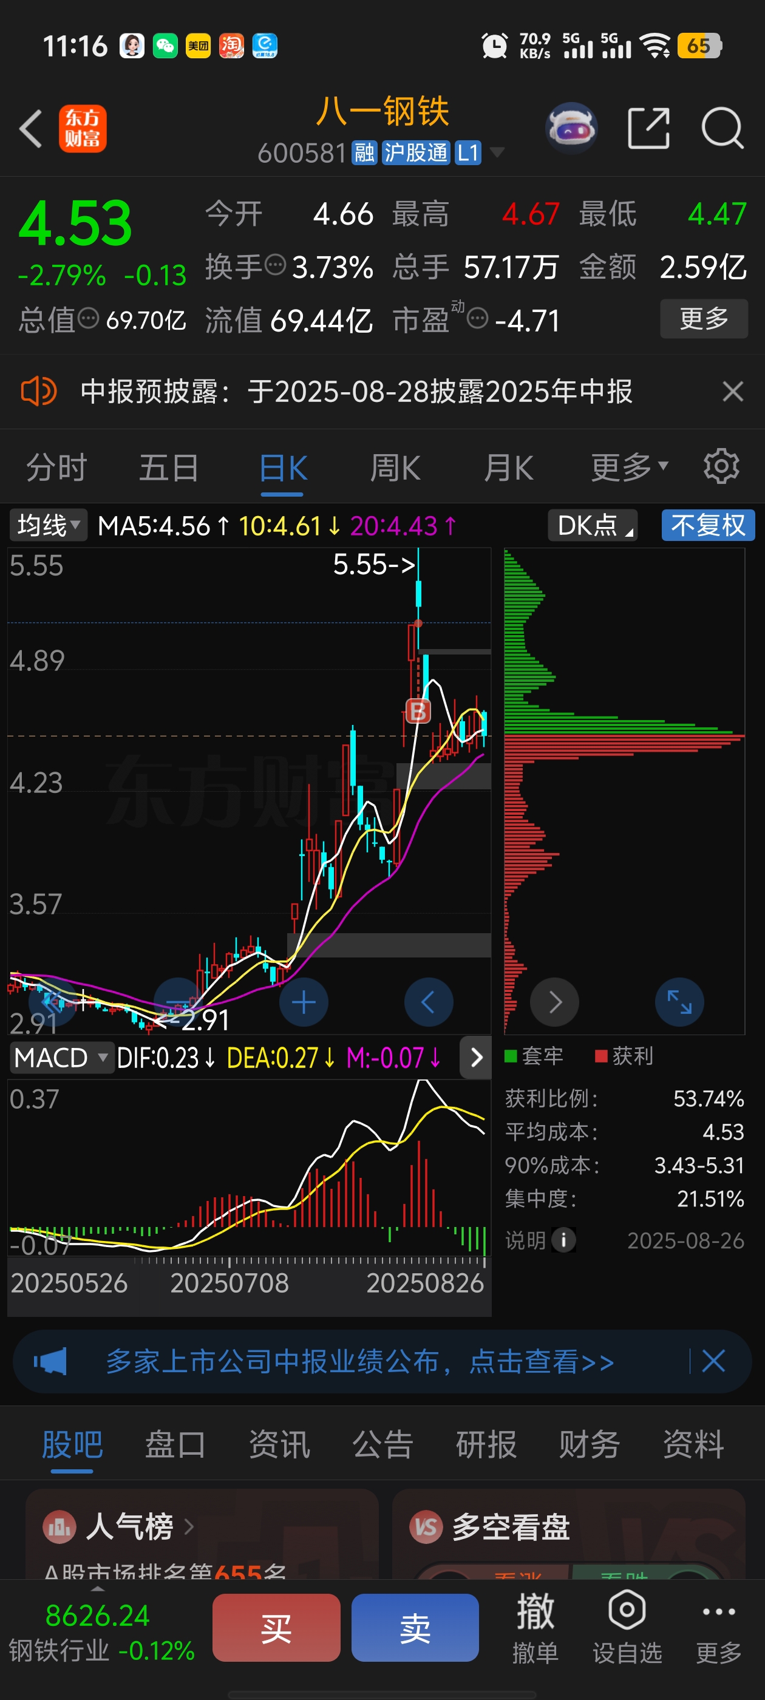Tap the 说明 info icon
The image size is (765, 1700).
coord(563,1240)
